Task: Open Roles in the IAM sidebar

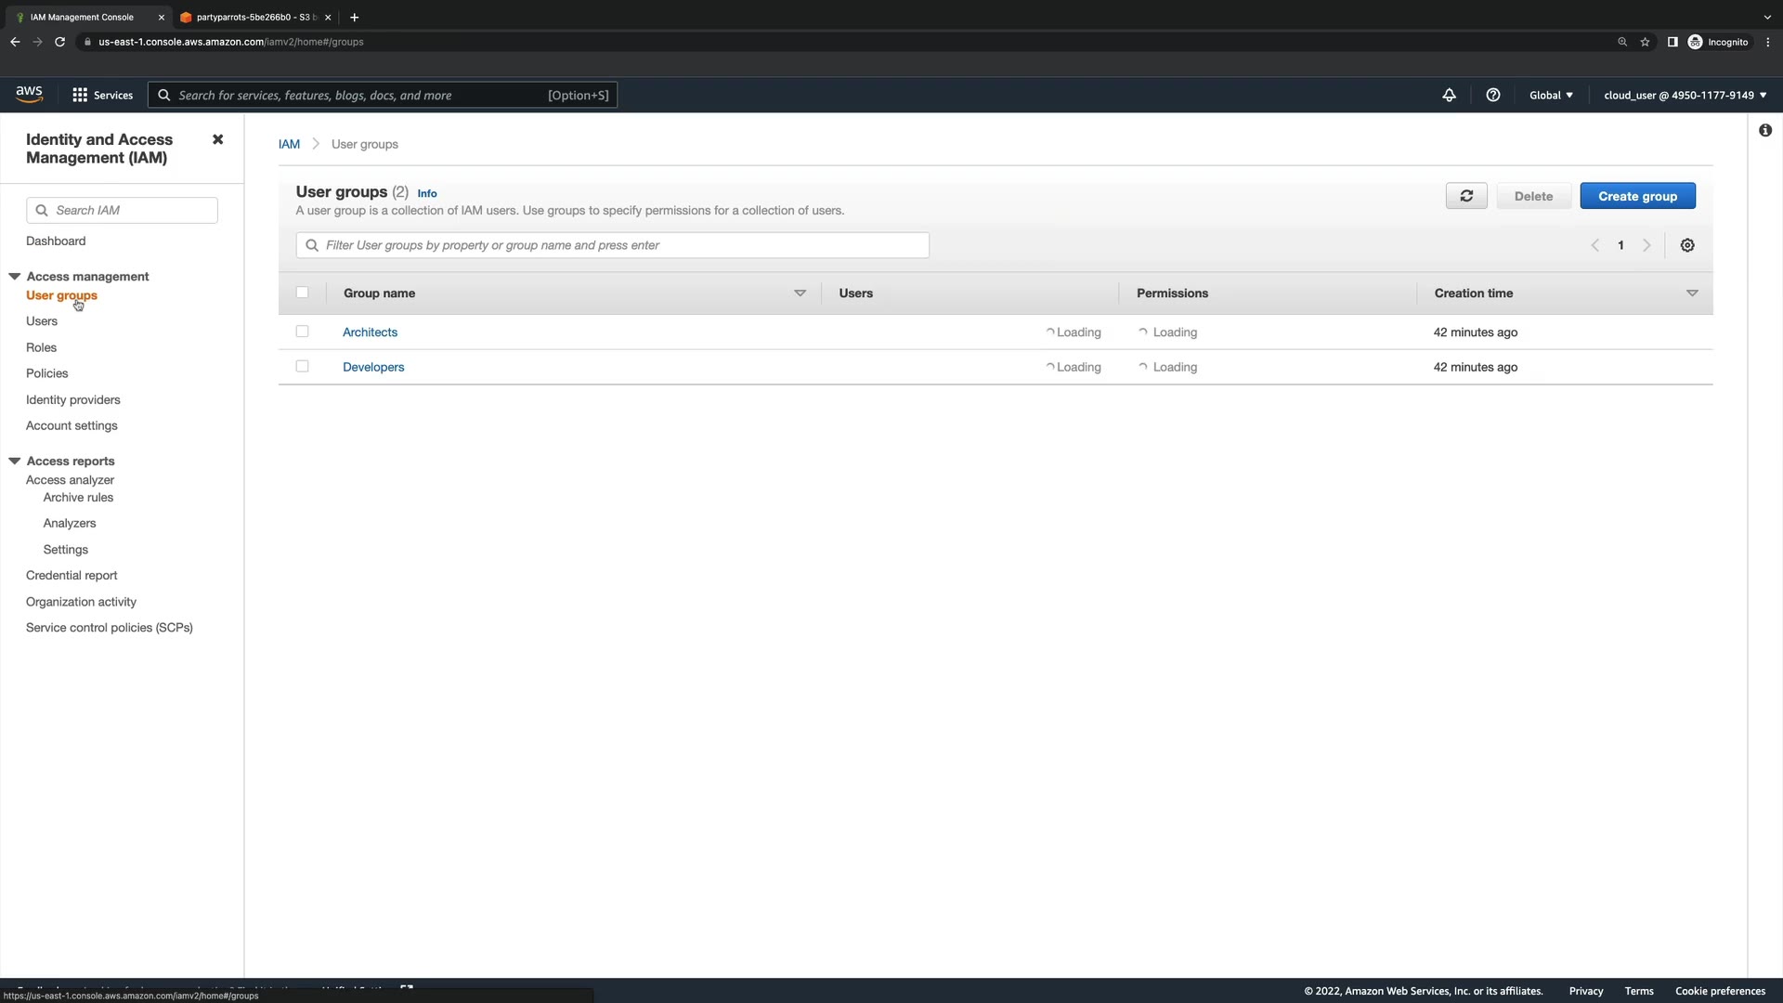Action: click(41, 347)
